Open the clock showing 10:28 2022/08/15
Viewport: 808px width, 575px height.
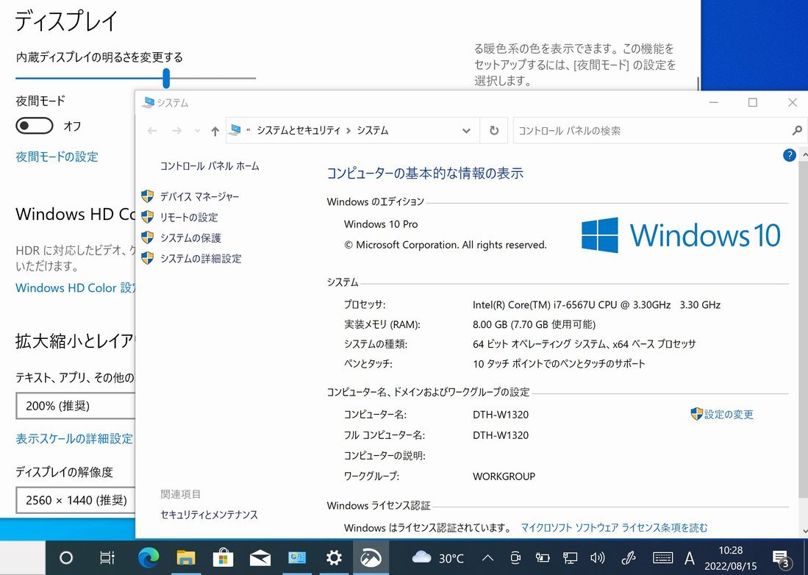pos(731,558)
